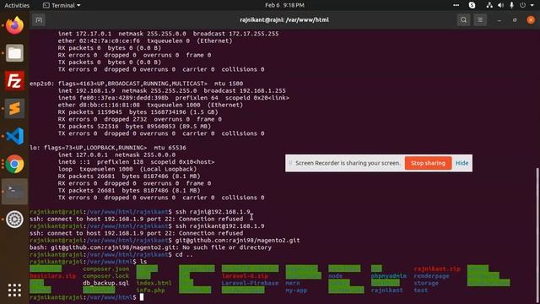The width and height of the screenshot is (540, 304).
Task: Select the Terminal icon in dock
Action: pos(14,192)
